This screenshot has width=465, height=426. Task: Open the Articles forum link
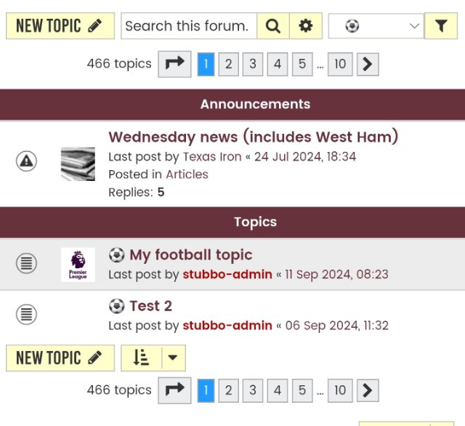click(x=187, y=174)
